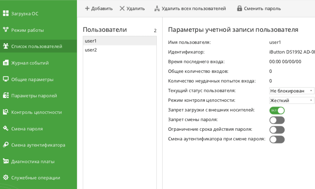Click the Загрузка ОС grid icon

pyautogui.click(x=6, y=14)
